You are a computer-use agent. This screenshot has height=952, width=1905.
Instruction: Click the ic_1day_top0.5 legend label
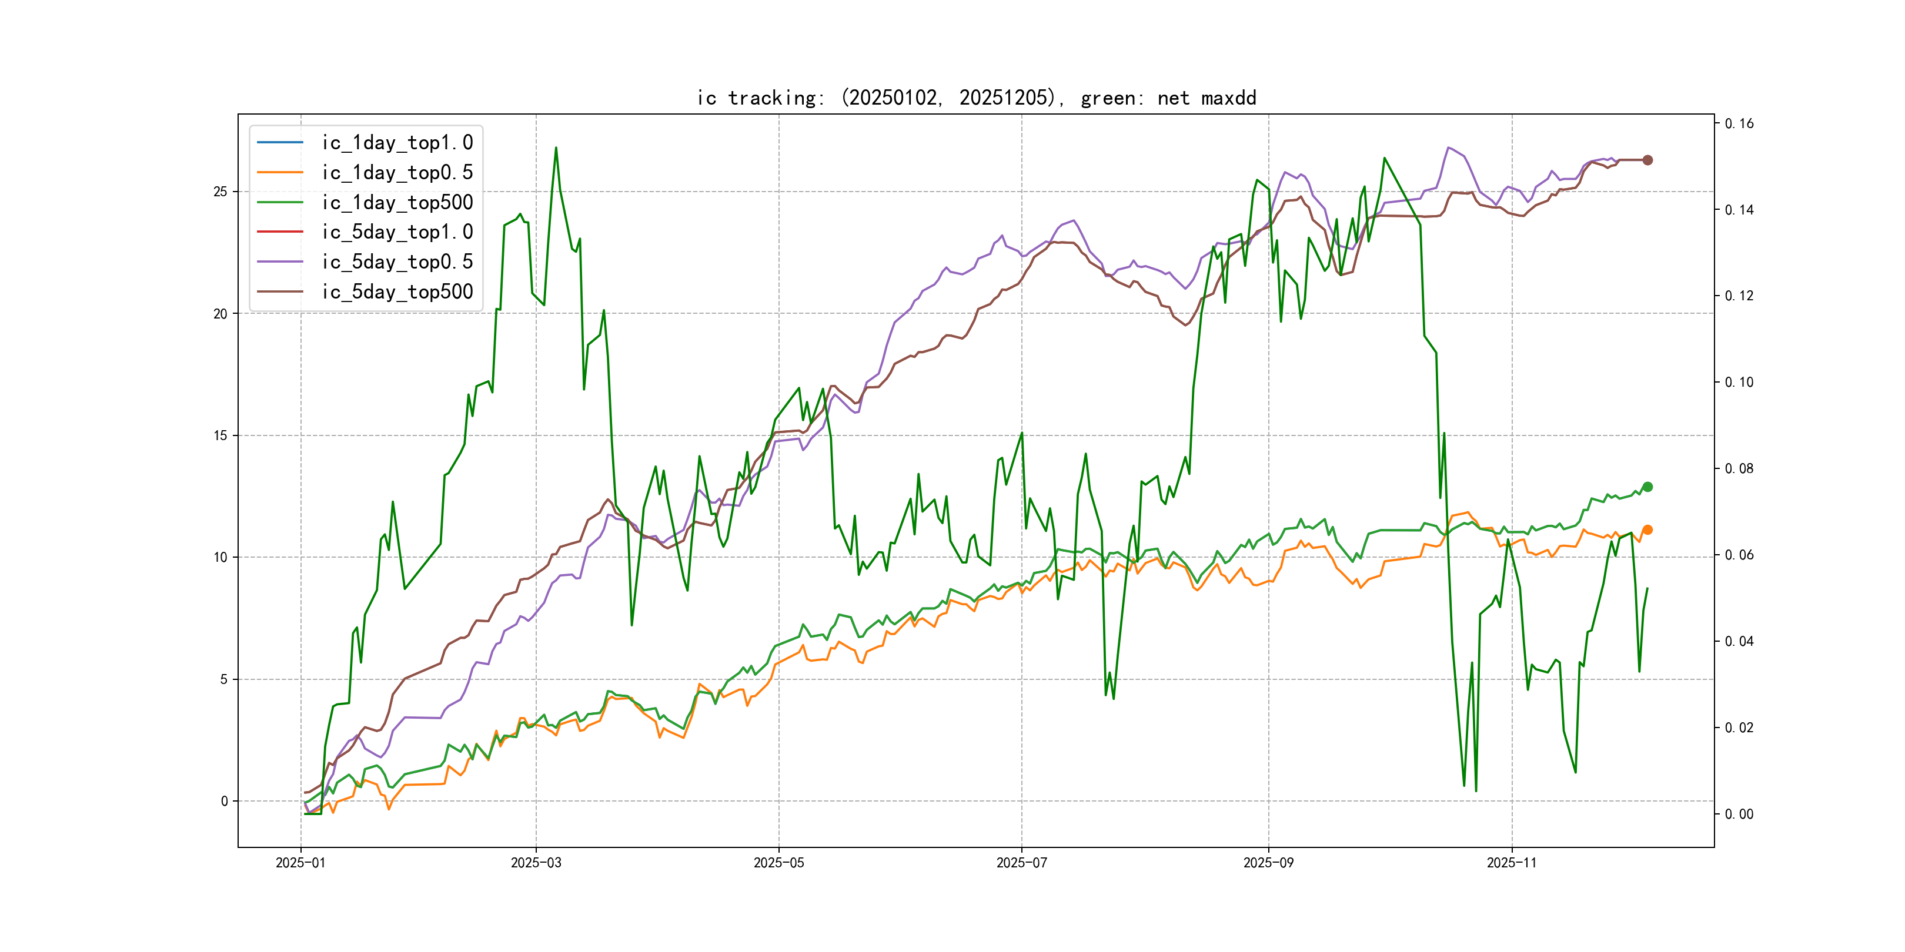(397, 172)
